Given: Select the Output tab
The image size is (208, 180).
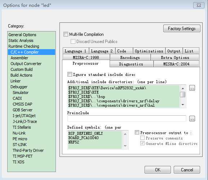Looking at the screenshot, I should [174, 51].
